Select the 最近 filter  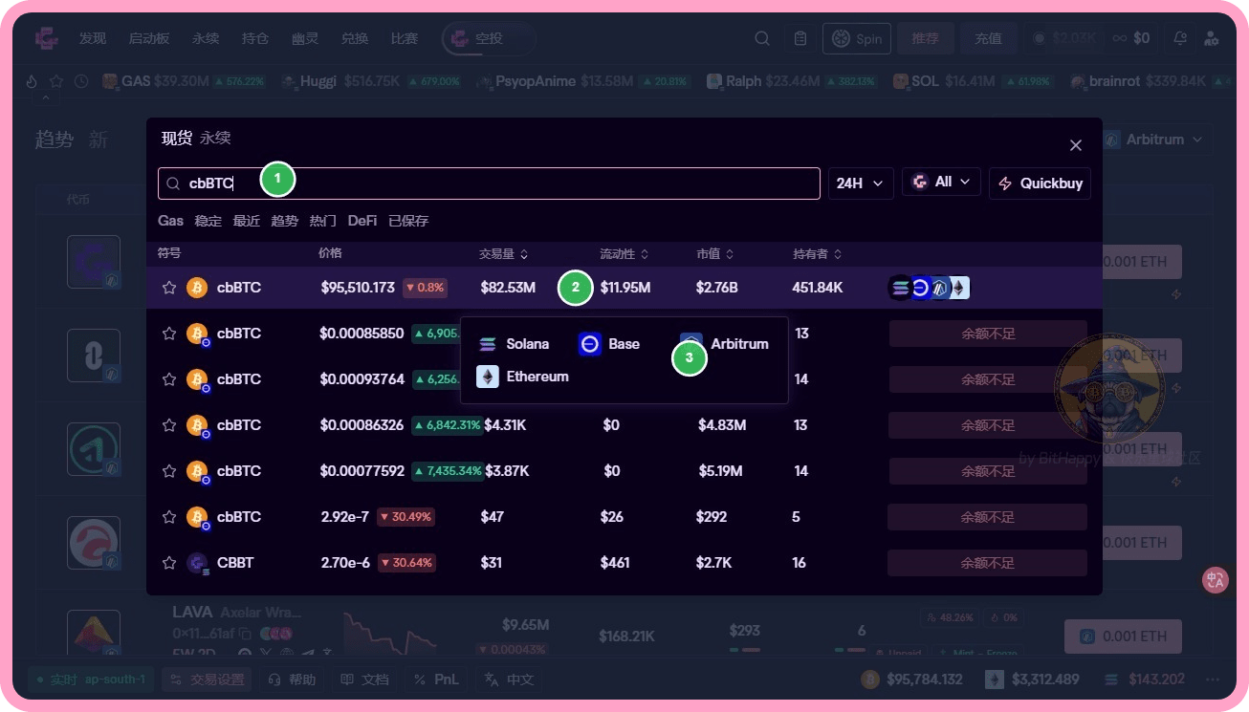tap(246, 221)
